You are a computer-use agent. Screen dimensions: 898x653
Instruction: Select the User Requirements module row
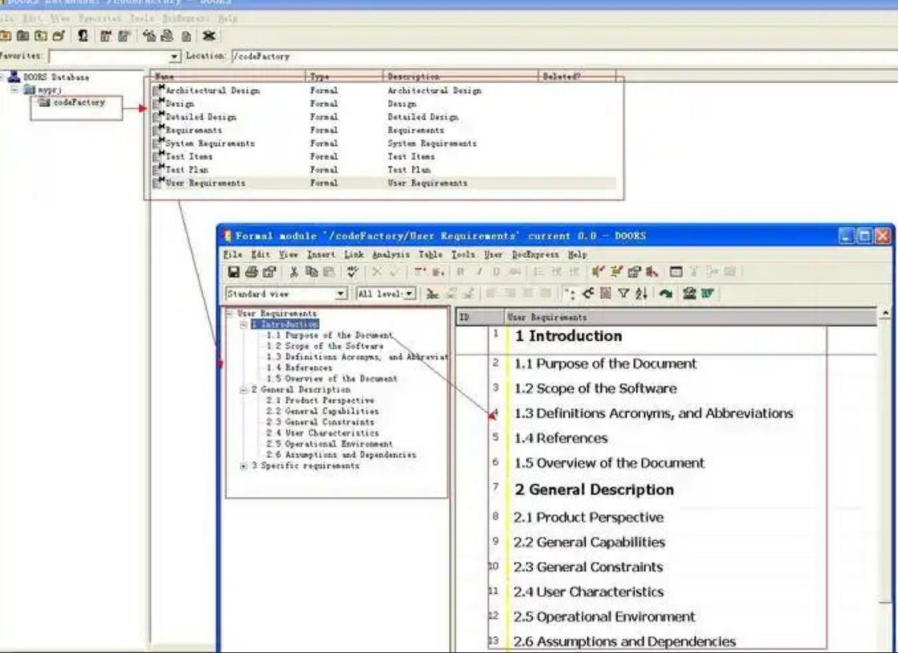pos(384,183)
